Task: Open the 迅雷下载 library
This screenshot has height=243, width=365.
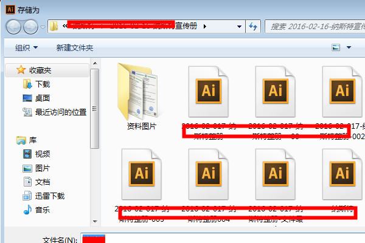Action: (x=44, y=196)
